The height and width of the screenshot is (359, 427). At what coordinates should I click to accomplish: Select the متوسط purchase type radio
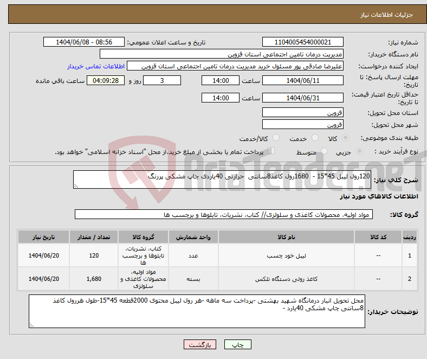tap(322, 152)
